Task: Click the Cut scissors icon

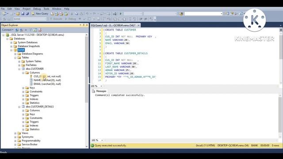Action: 72,14
